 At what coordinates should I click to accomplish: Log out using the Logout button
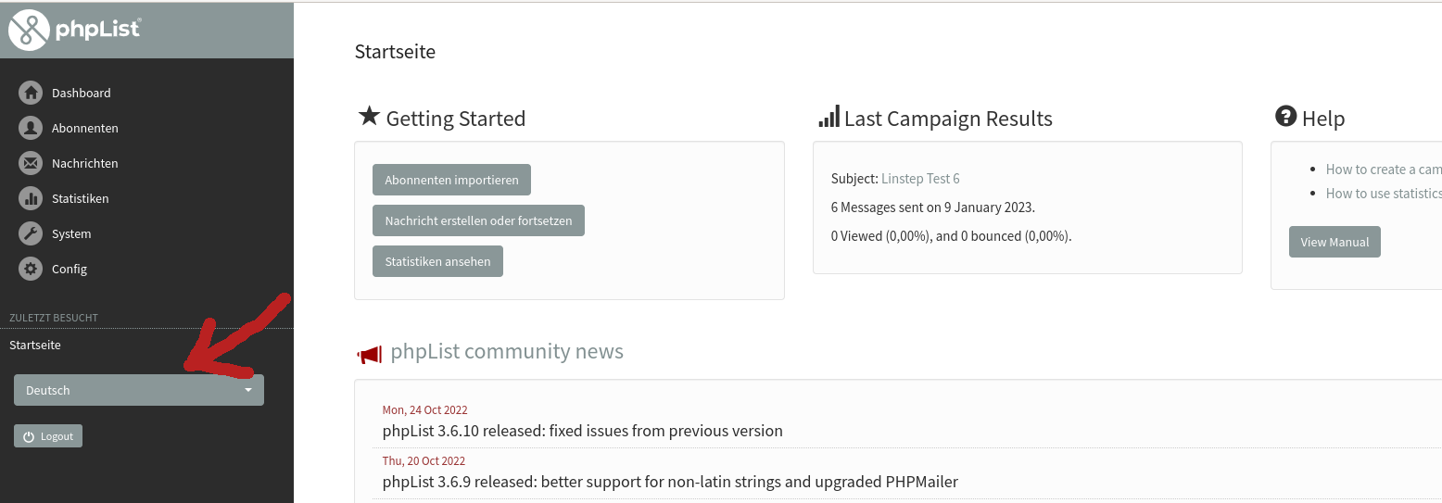48,435
